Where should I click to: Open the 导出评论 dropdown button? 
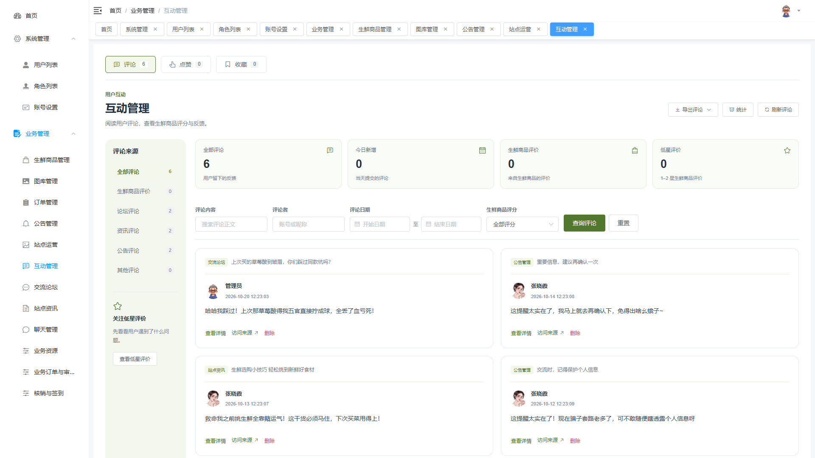point(693,109)
